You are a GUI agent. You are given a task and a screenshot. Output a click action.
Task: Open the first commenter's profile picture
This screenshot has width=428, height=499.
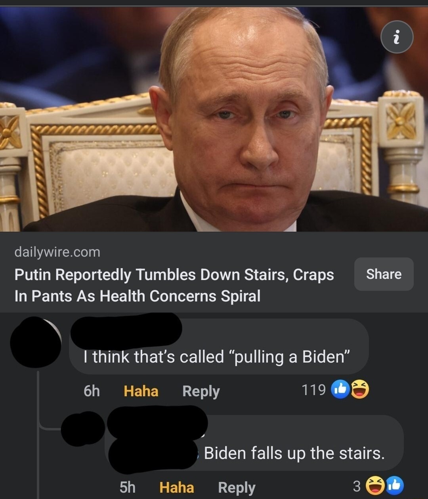(36, 342)
